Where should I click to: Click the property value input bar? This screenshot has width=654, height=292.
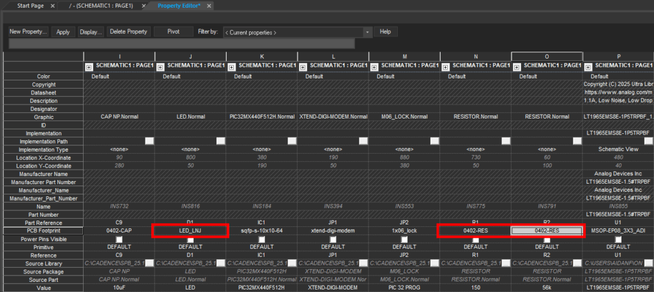click(182, 44)
